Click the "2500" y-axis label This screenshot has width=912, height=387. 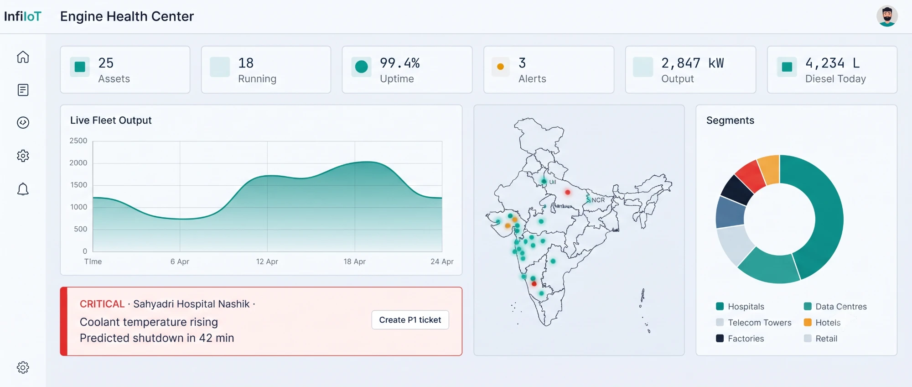coord(78,141)
